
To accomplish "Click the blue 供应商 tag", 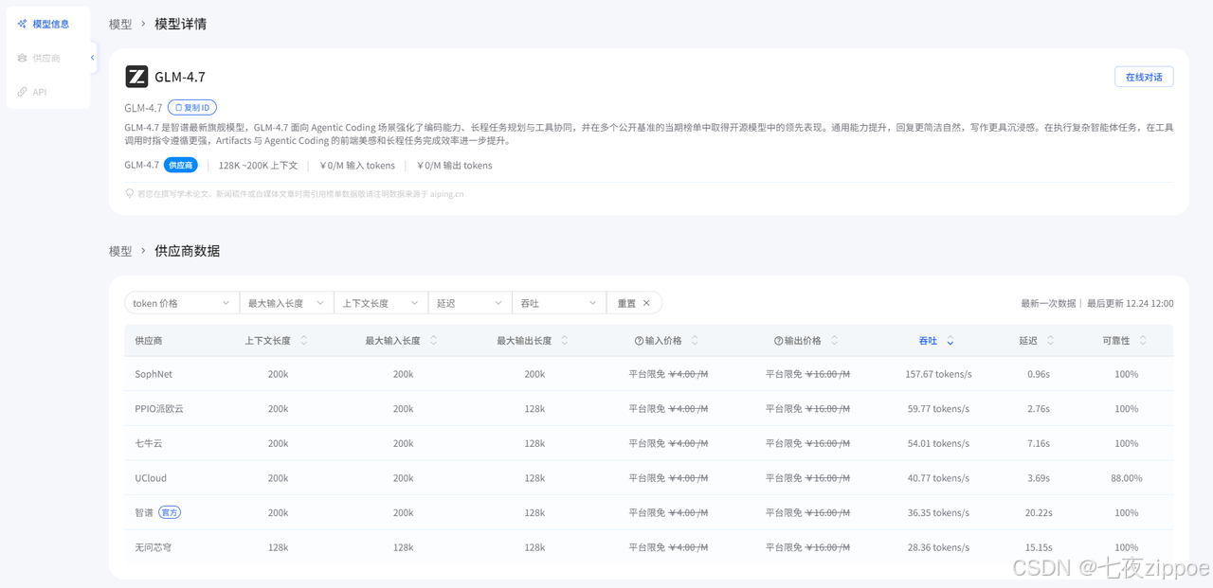I will tap(180, 165).
